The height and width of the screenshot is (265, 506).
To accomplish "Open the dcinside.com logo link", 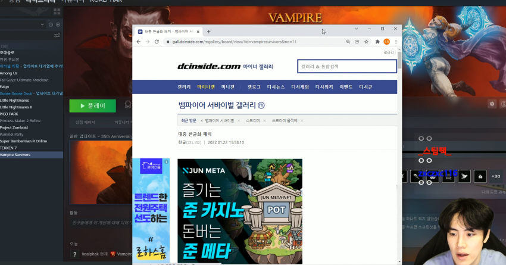I will (x=209, y=67).
